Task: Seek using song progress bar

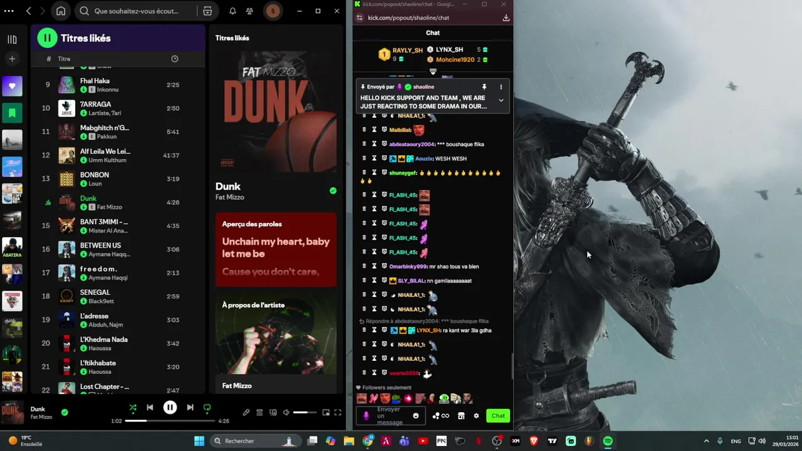Action: pos(169,421)
